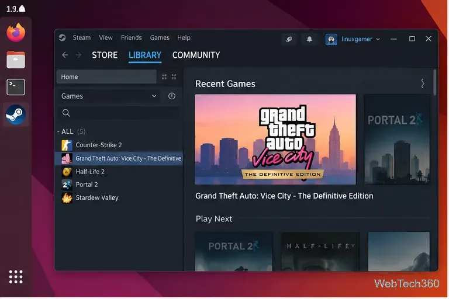Click the Portal 2 game icon in sidebar

coord(67,185)
